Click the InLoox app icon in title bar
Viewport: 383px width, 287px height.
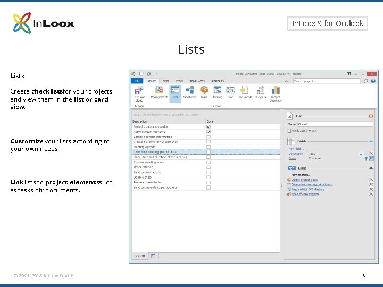coord(133,74)
